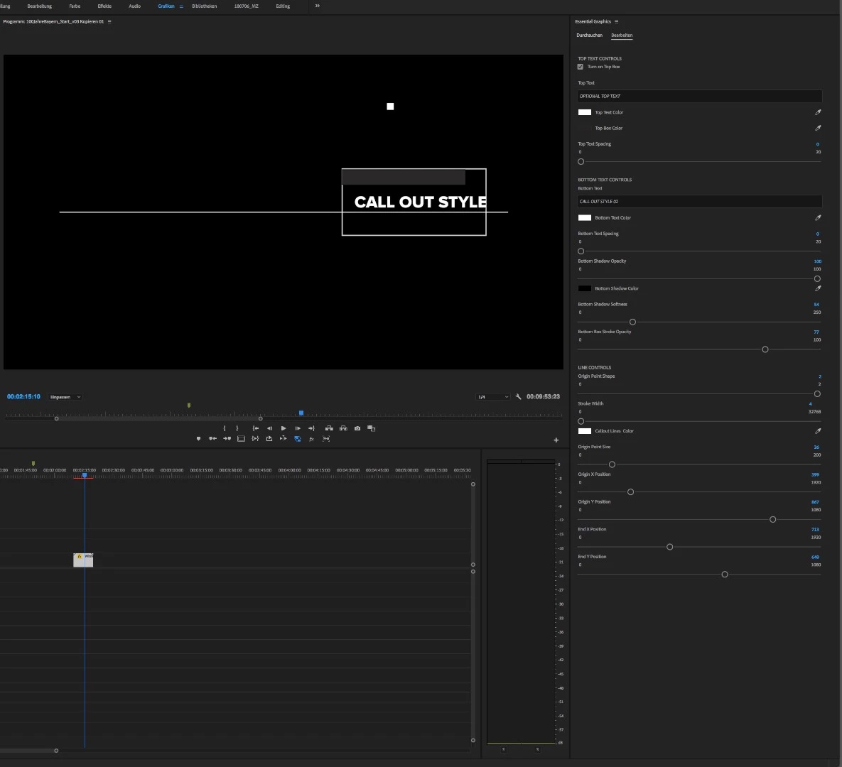This screenshot has width=842, height=767.
Task: Click the Step Forward one frame button
Action: (298, 428)
